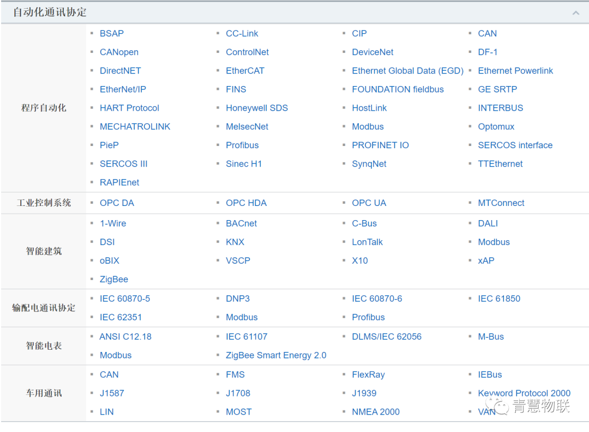The width and height of the screenshot is (589, 432).
Task: Click the oBIX link
Action: (x=109, y=261)
